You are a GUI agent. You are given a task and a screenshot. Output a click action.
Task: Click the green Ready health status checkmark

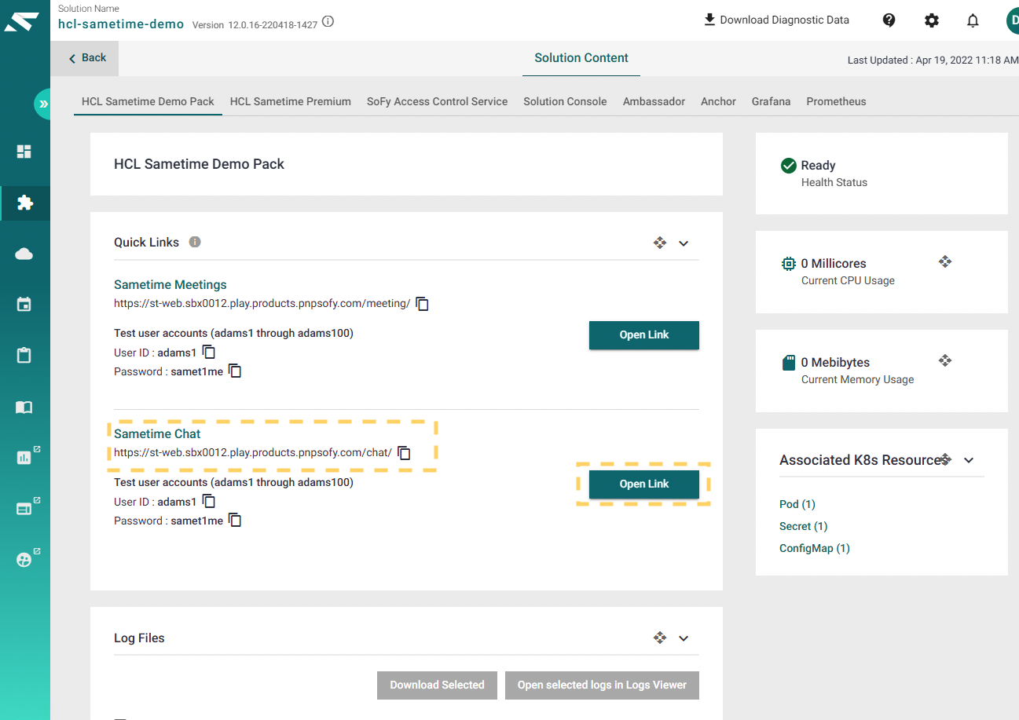pyautogui.click(x=788, y=166)
